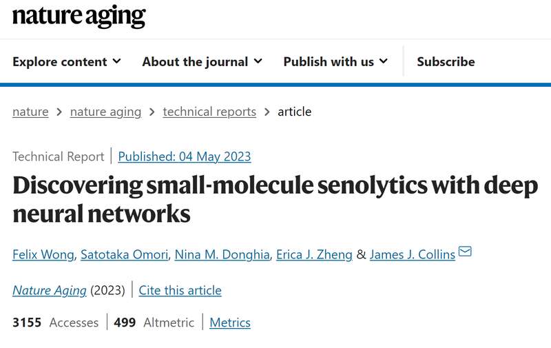Select author Nina M. Donghia

221,254
